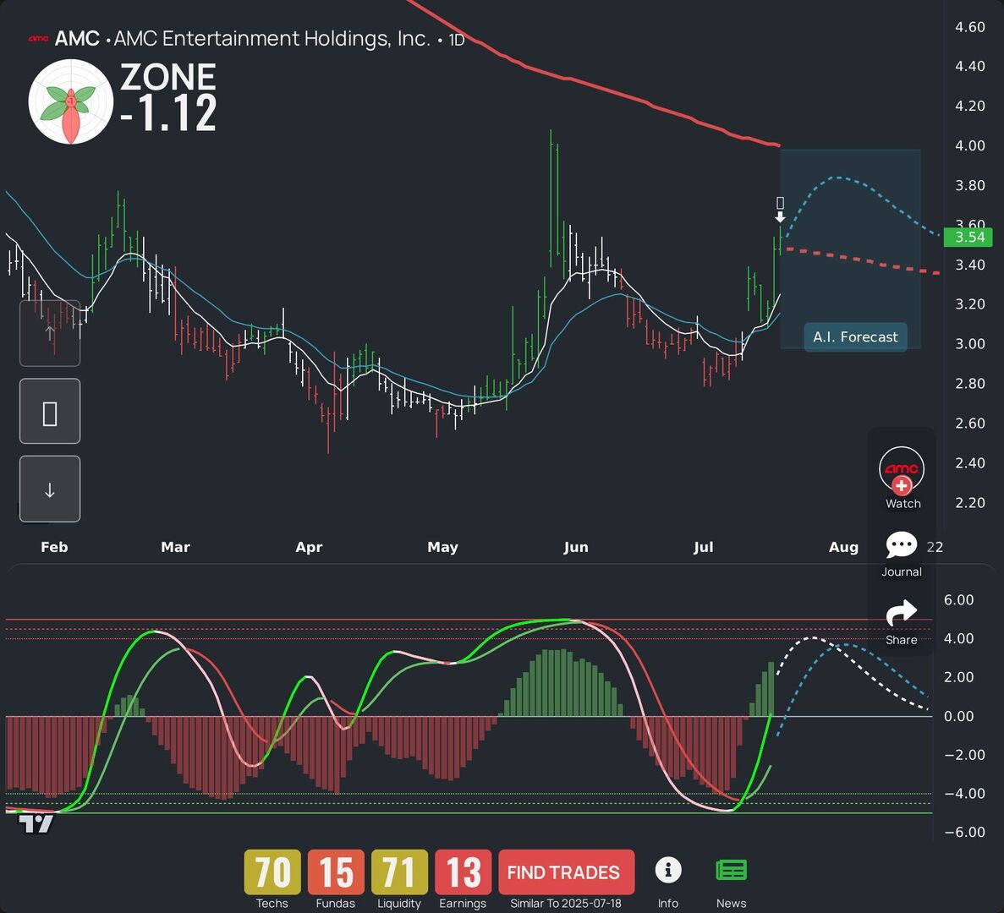This screenshot has width=1004, height=913.
Task: Click the Jul label on time axis
Action: [703, 547]
